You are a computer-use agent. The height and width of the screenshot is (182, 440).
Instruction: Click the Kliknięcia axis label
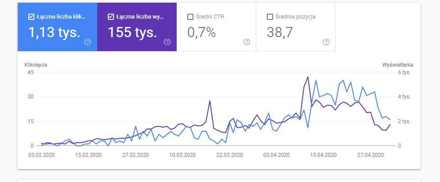click(36, 65)
